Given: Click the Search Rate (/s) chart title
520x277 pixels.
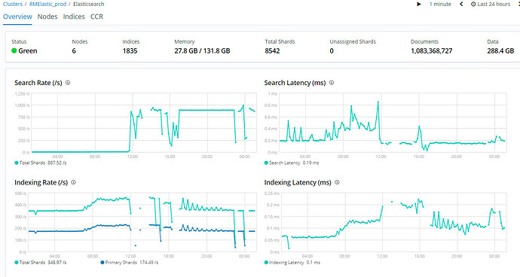Looking at the screenshot, I should (38, 83).
